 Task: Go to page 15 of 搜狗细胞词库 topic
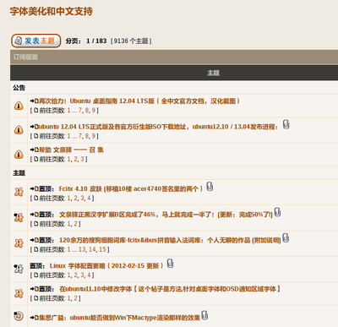[102, 250]
